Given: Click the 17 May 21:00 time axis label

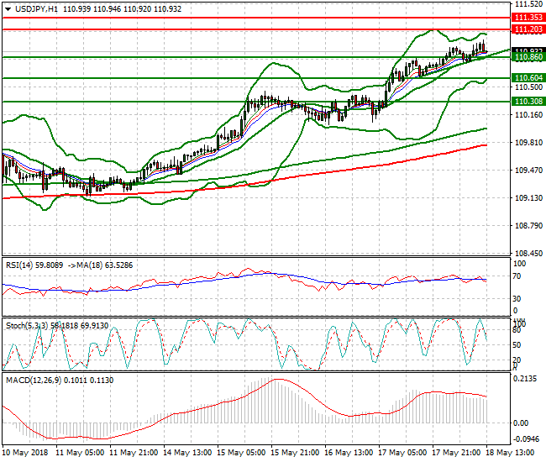Looking at the screenshot, I should point(456,453).
